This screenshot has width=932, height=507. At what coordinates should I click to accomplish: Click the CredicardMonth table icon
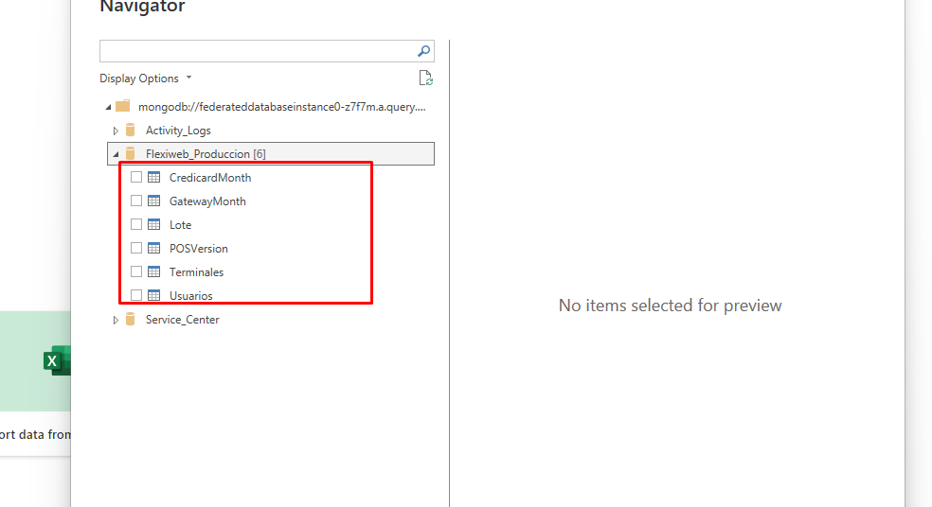154,177
